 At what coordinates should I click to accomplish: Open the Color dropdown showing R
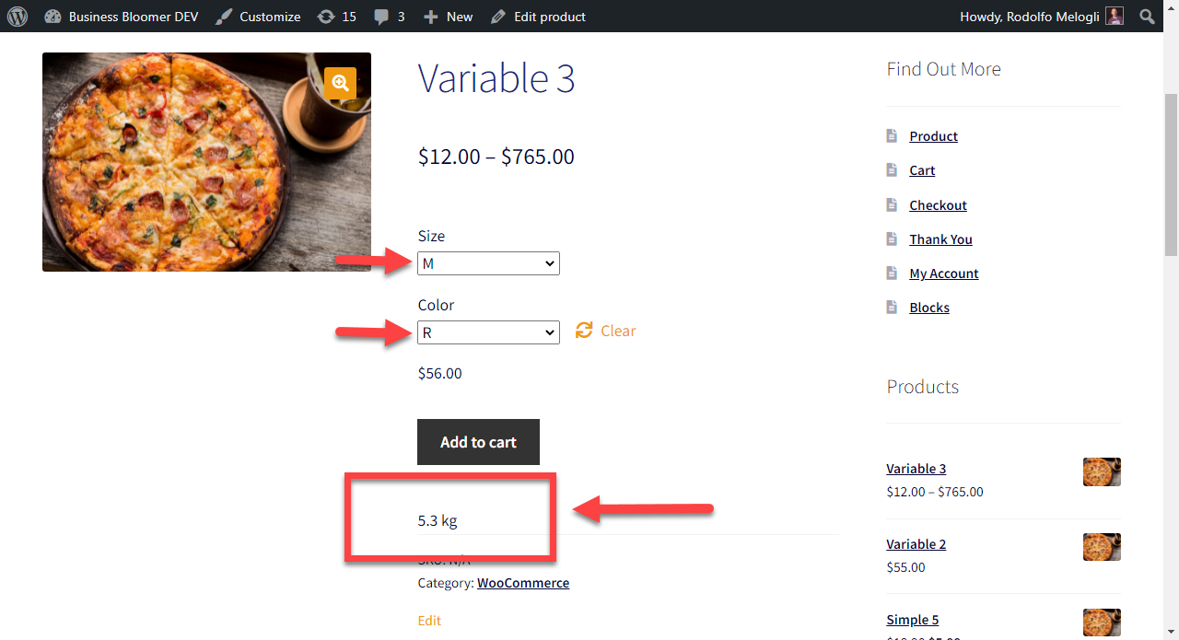[x=488, y=332]
